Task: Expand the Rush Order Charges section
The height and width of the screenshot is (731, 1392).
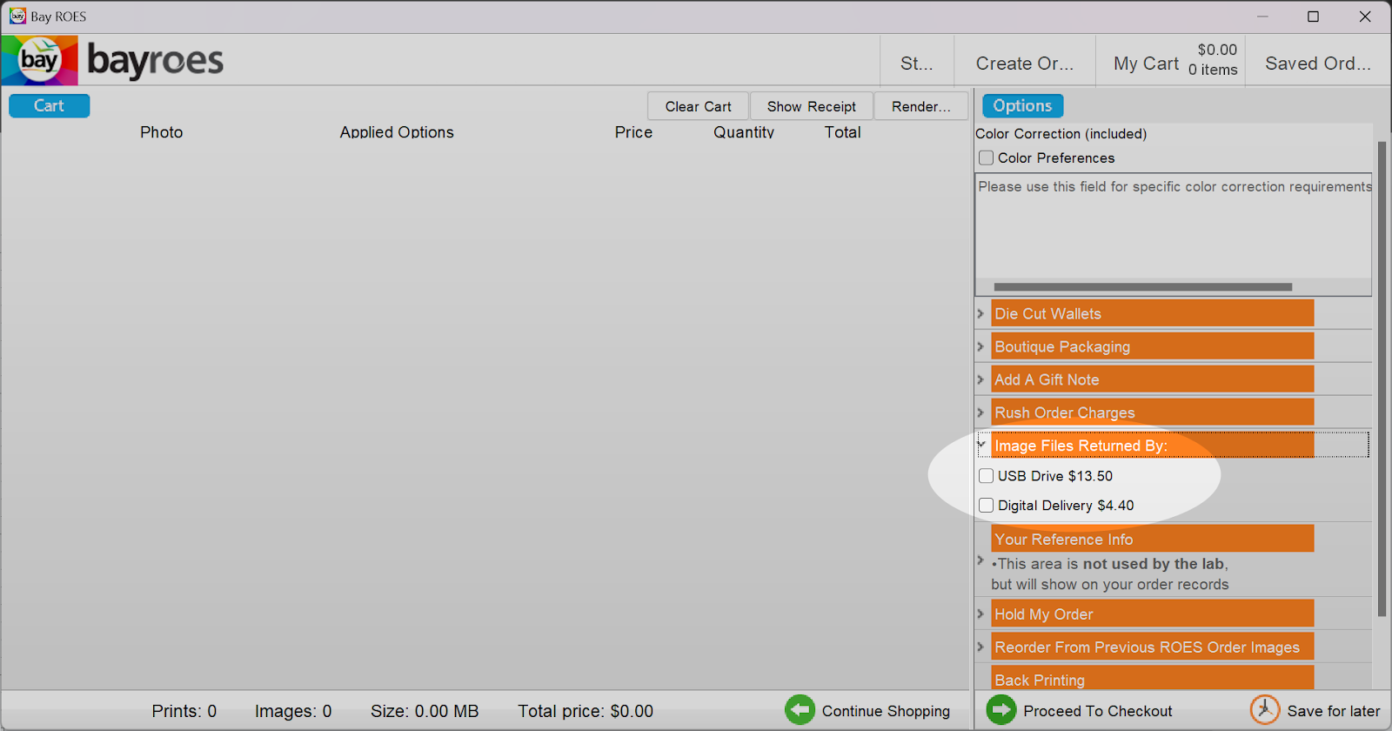Action: 980,412
